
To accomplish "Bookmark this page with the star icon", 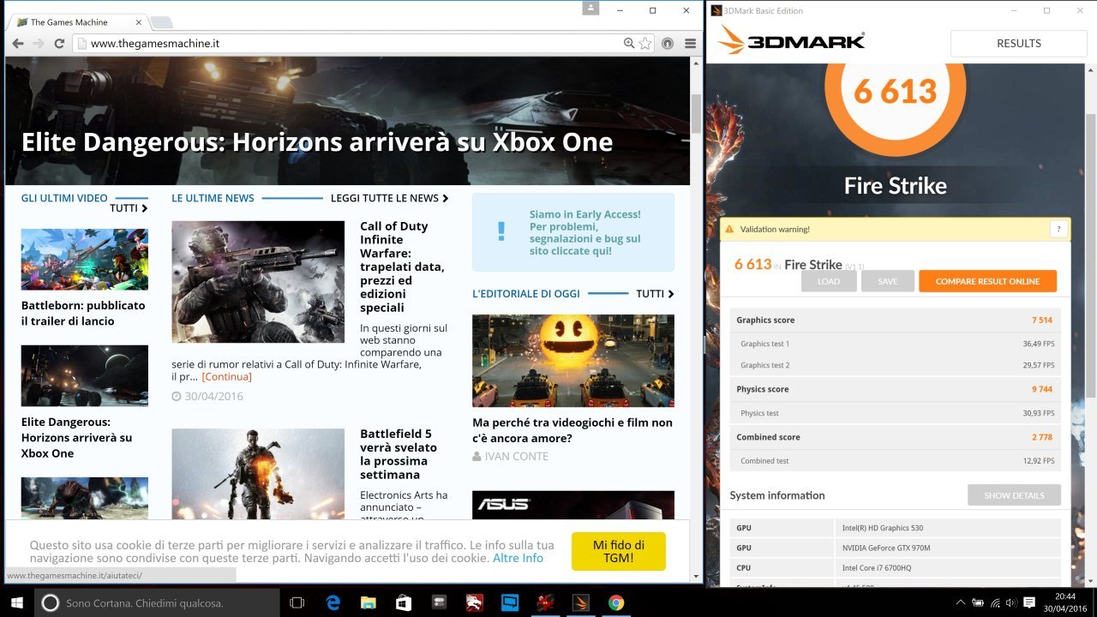I will click(x=645, y=43).
